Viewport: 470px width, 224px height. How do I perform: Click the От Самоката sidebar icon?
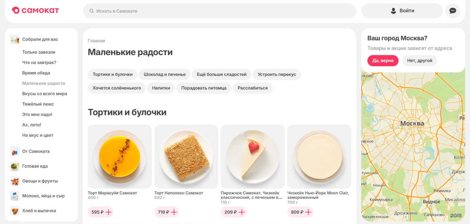15,151
